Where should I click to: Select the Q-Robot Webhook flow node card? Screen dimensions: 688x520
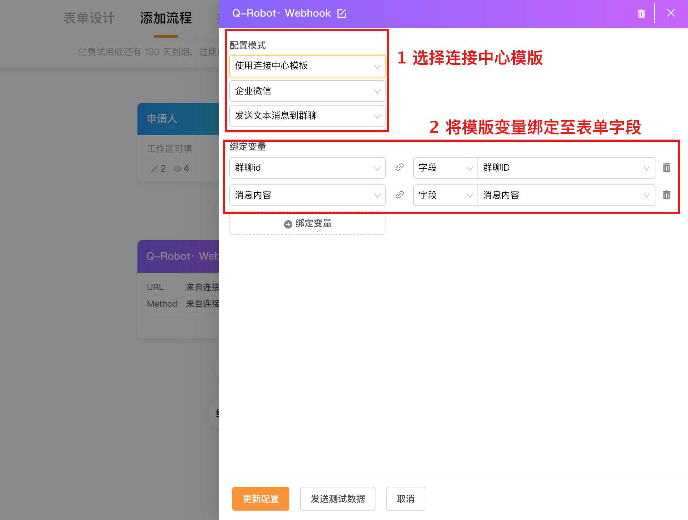178,289
